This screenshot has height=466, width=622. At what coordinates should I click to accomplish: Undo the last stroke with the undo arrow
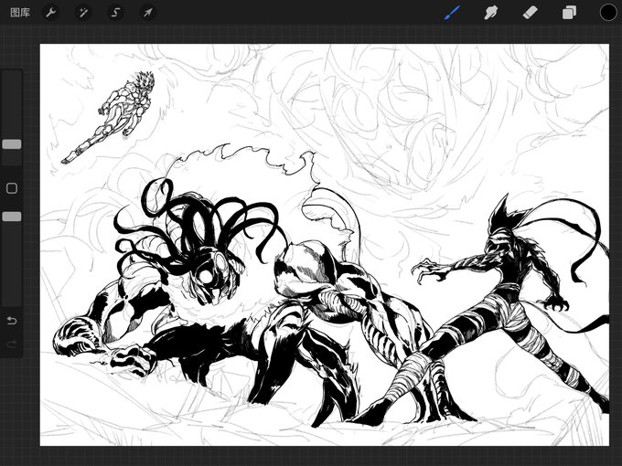[12, 320]
